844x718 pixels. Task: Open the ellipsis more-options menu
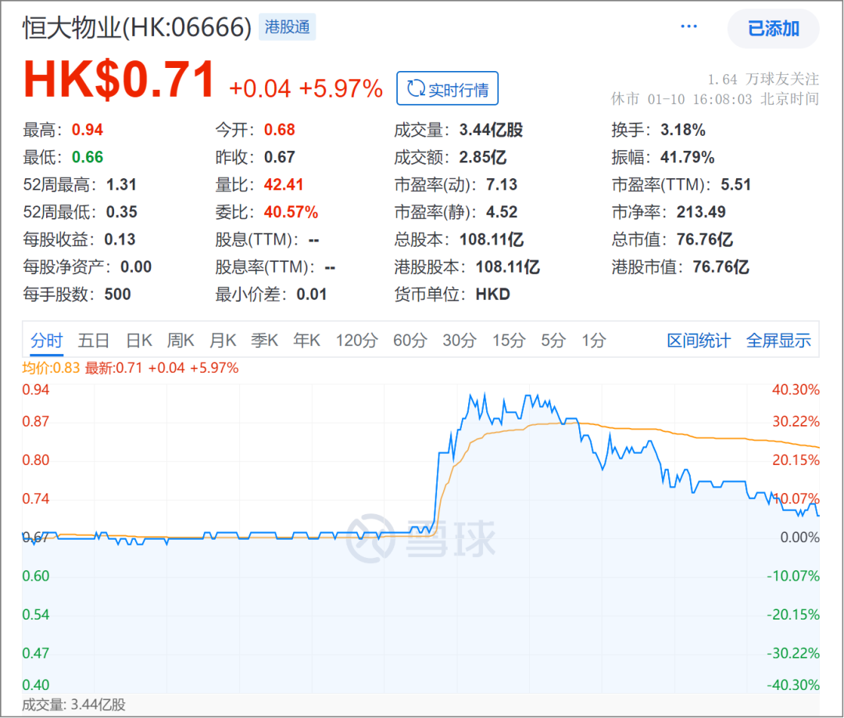click(x=688, y=26)
